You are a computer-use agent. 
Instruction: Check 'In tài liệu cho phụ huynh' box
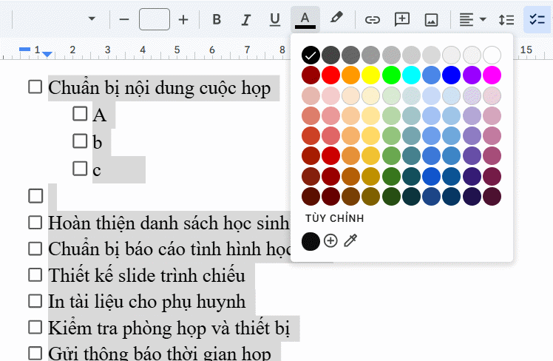pyautogui.click(x=35, y=301)
